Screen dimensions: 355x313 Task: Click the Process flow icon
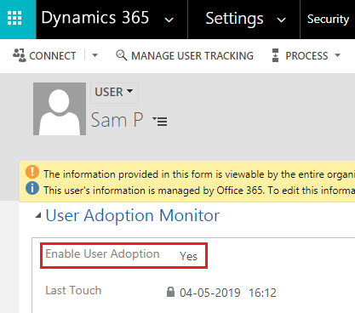pos(275,55)
